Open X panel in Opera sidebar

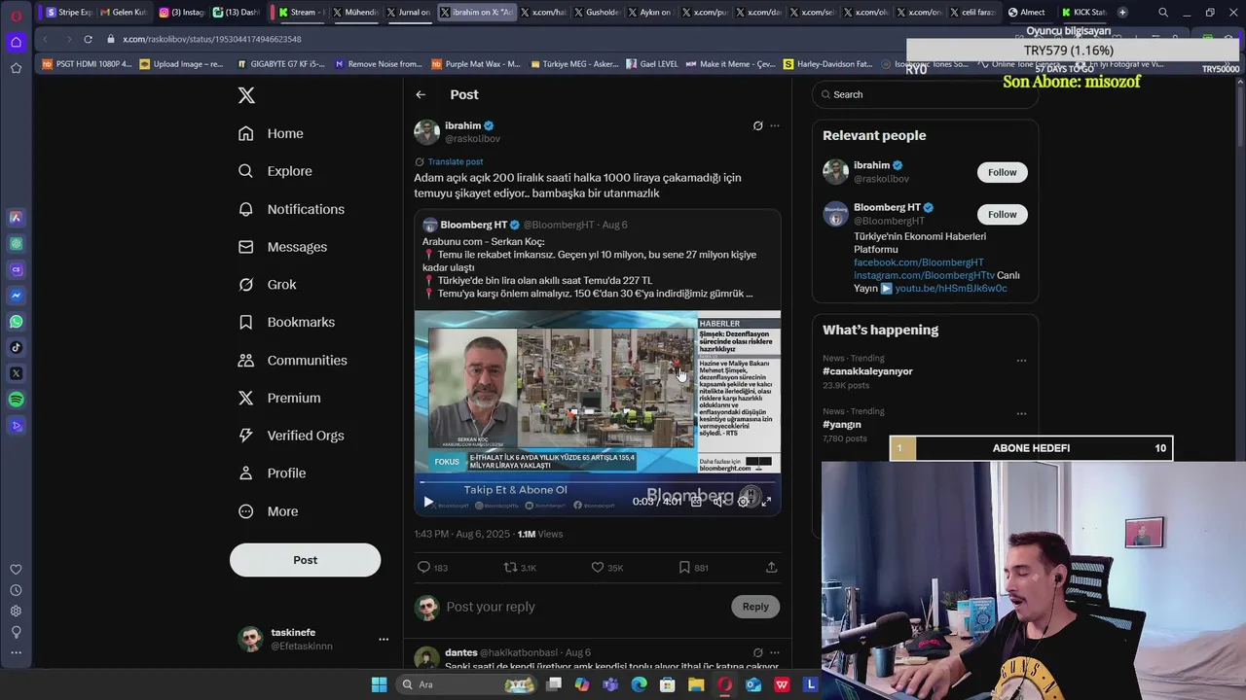[x=16, y=373]
